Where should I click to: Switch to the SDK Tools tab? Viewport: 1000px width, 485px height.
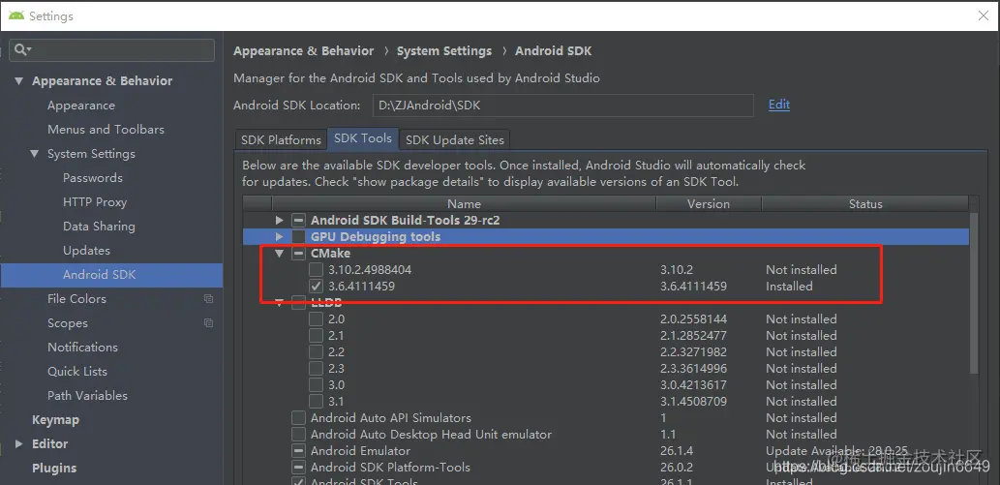[x=363, y=138]
